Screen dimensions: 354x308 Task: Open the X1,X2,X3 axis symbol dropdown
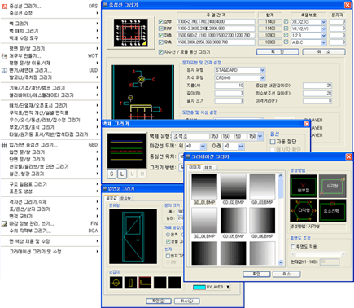point(323,22)
